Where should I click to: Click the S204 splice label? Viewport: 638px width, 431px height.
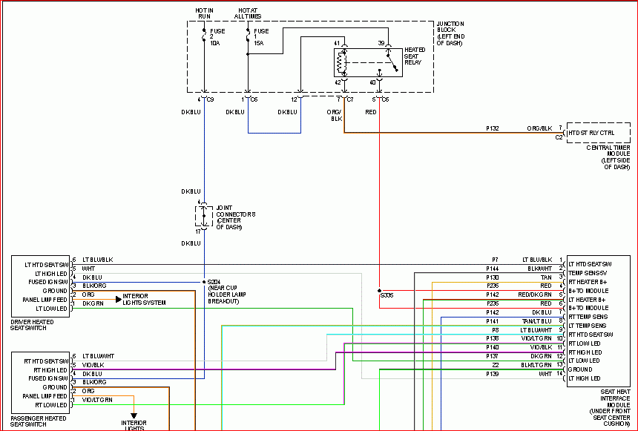click(x=214, y=282)
